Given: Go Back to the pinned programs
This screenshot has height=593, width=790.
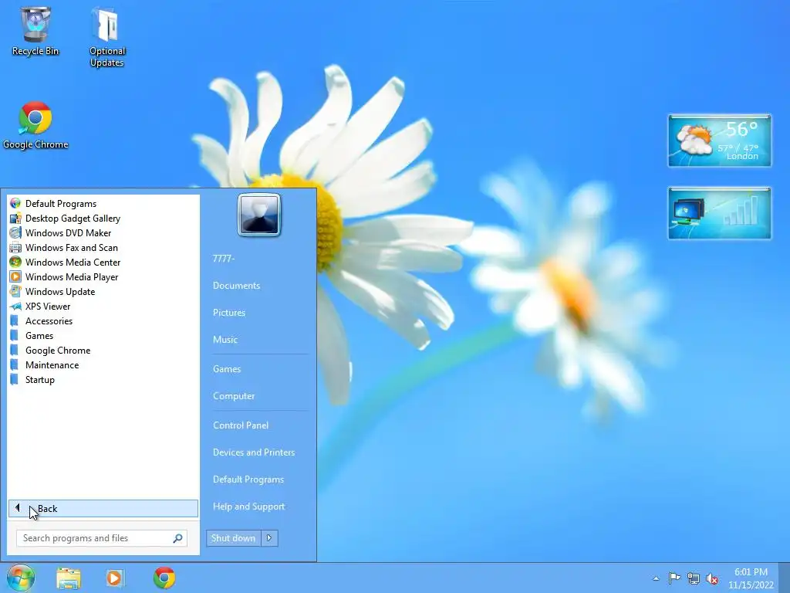Looking at the screenshot, I should point(103,508).
